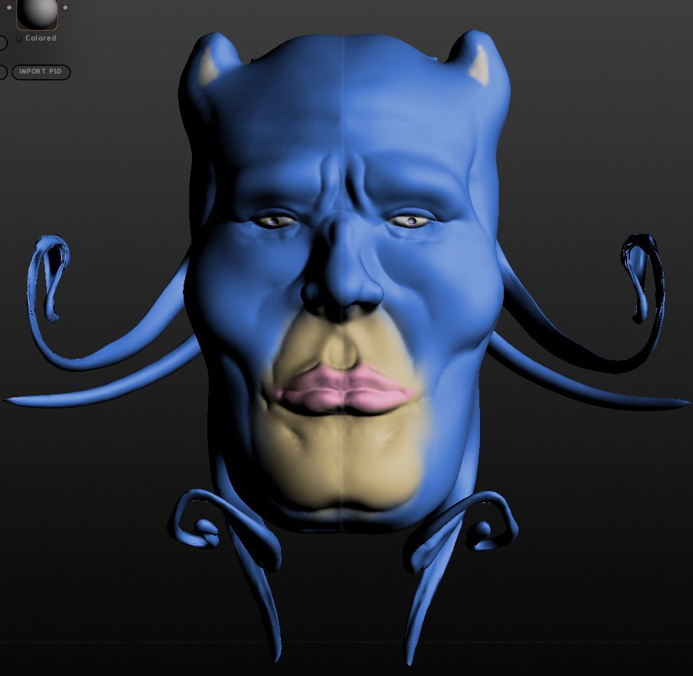Click the gray material sphere preview
The width and height of the screenshot is (693, 676).
tap(37, 13)
